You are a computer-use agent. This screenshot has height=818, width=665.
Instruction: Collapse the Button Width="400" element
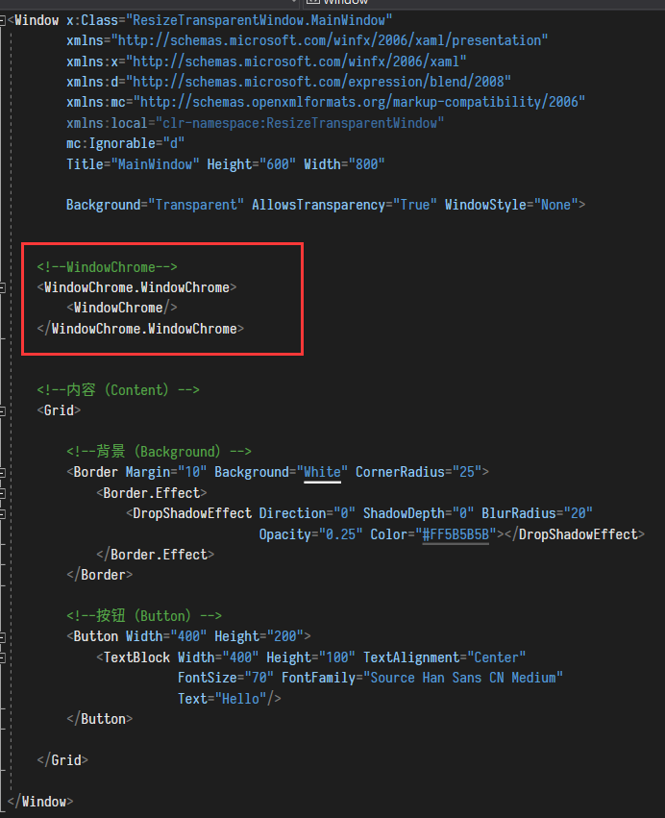tap(2, 637)
